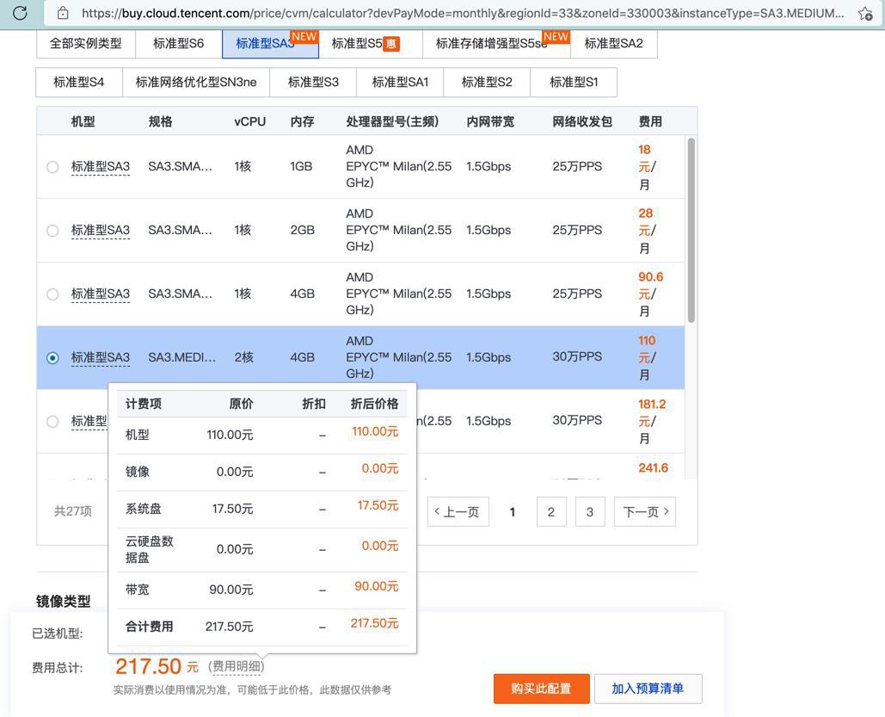Click 标准型SA3 name in 2核 row
The height and width of the screenshot is (717, 885).
[101, 358]
